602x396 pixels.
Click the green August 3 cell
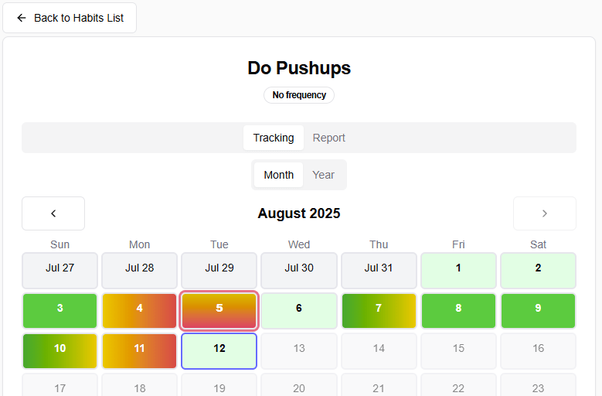60,311
